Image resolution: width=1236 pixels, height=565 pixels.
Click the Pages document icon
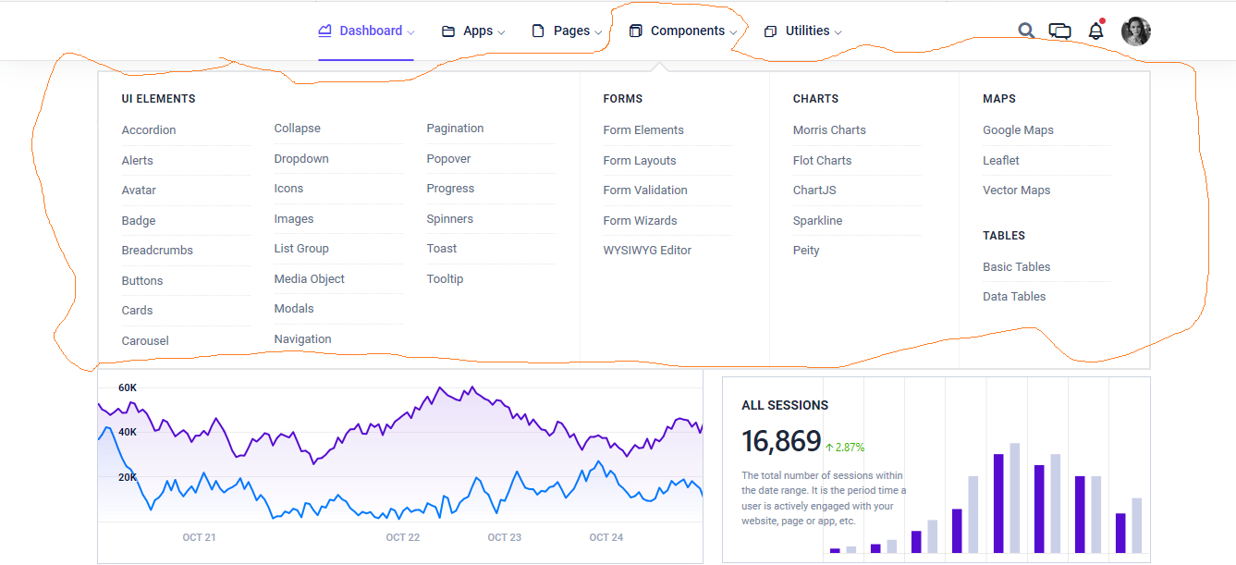coord(538,31)
